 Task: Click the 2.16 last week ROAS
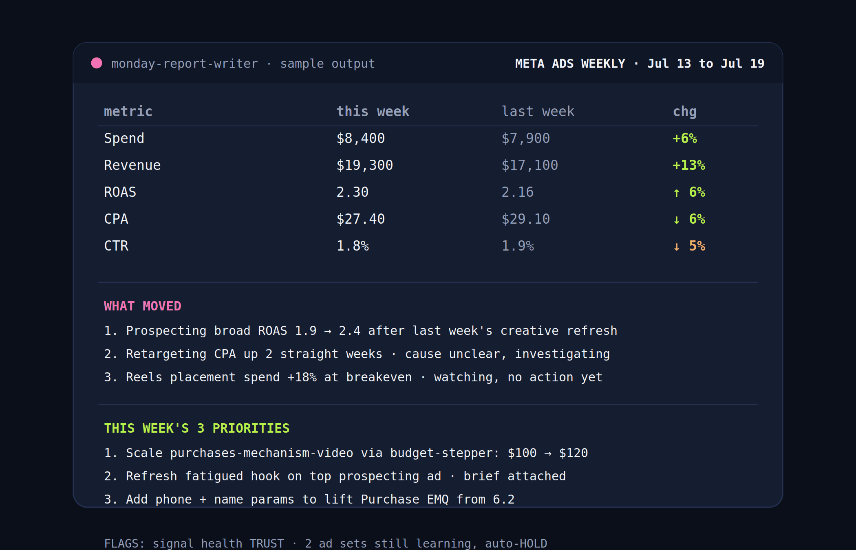pos(517,192)
